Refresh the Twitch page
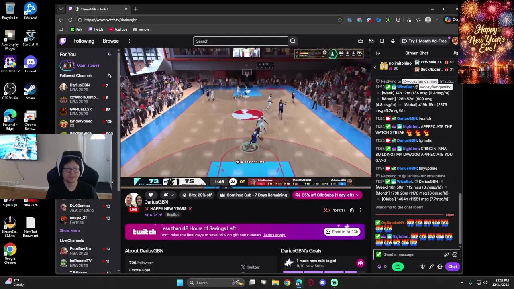 click(x=70, y=20)
